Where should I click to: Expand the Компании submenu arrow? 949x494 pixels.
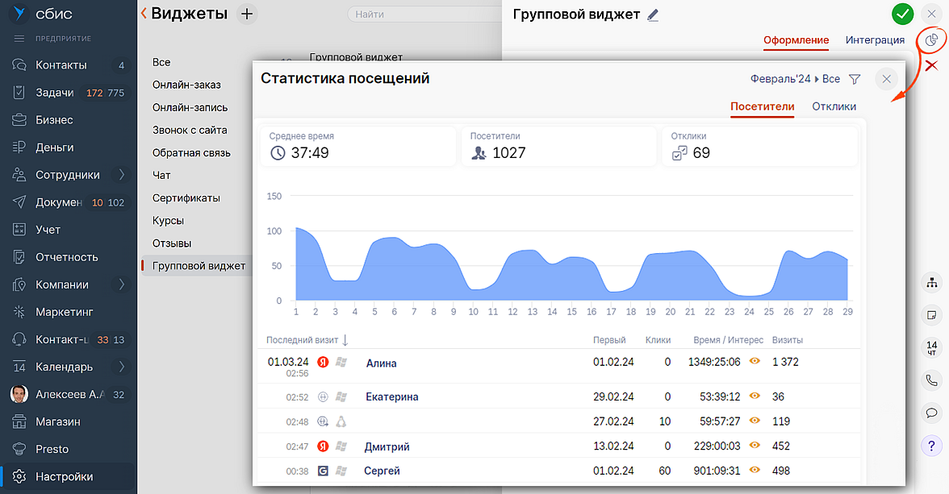tap(122, 284)
